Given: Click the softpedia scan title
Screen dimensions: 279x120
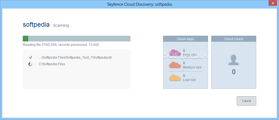Looking at the screenshot, I should (x=36, y=25).
